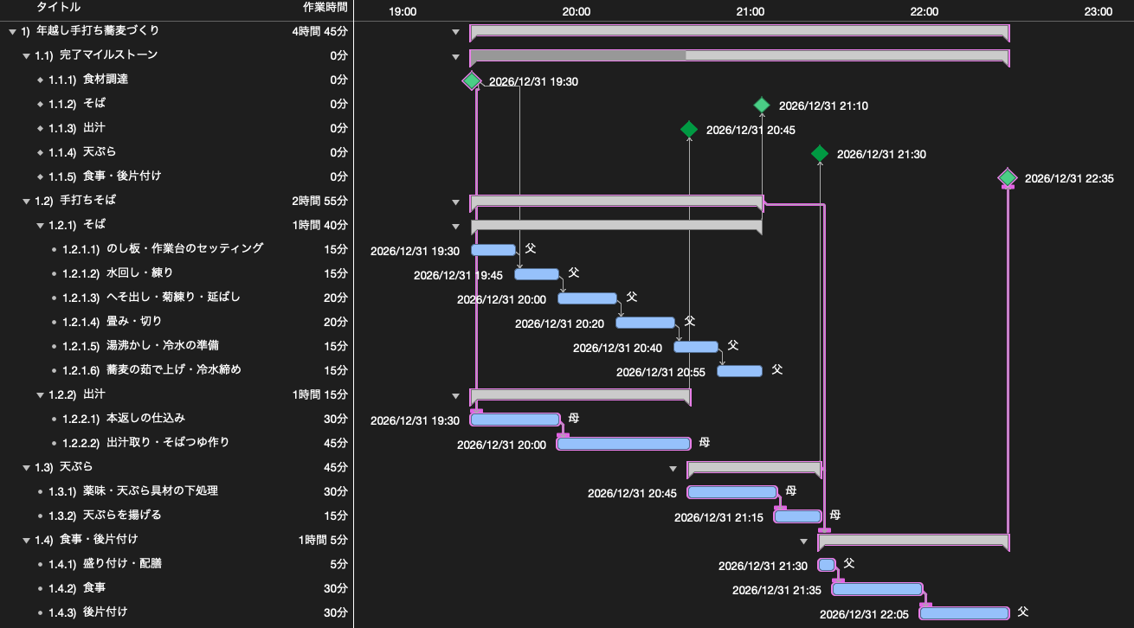Select the 畳み・切り task row

177,322
